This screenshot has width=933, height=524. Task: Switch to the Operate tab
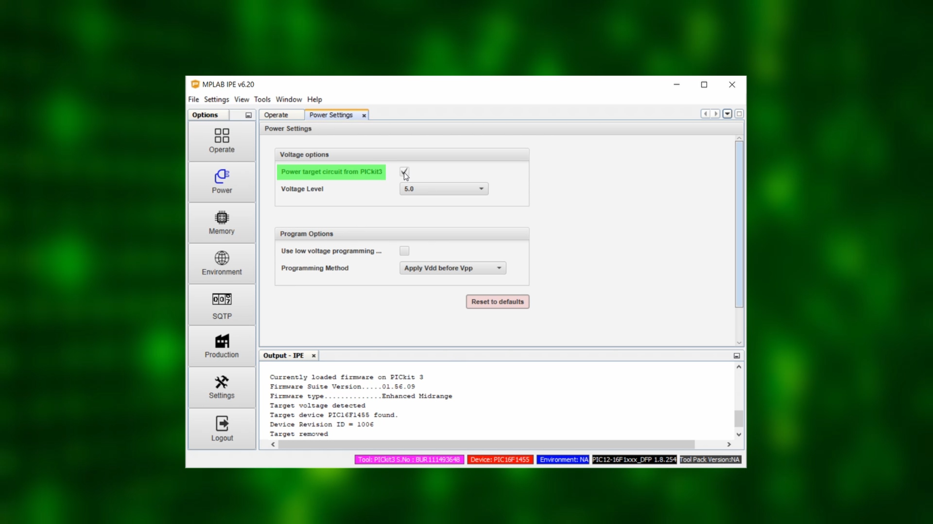(276, 115)
